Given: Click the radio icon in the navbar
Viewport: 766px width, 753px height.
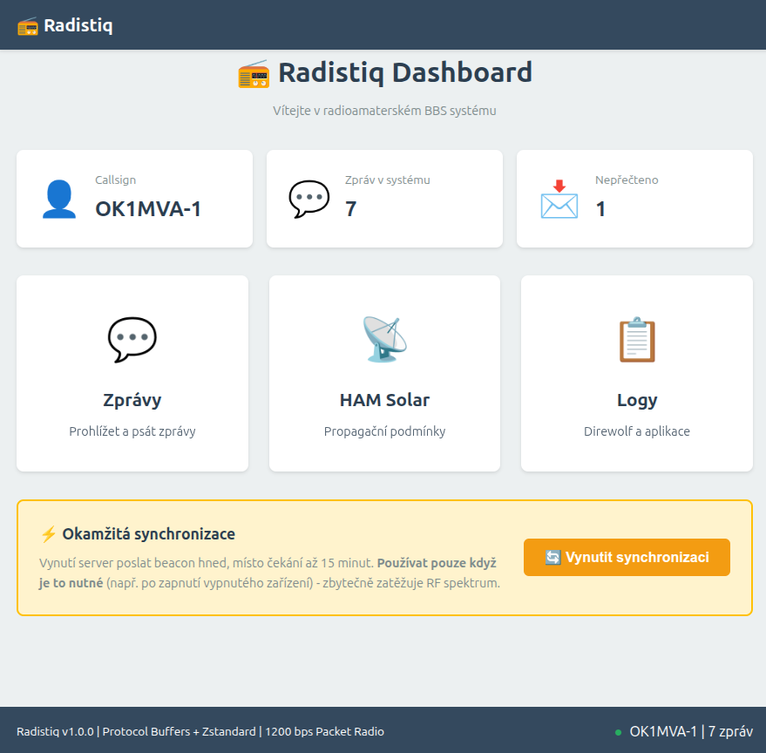Looking at the screenshot, I should (x=28, y=26).
